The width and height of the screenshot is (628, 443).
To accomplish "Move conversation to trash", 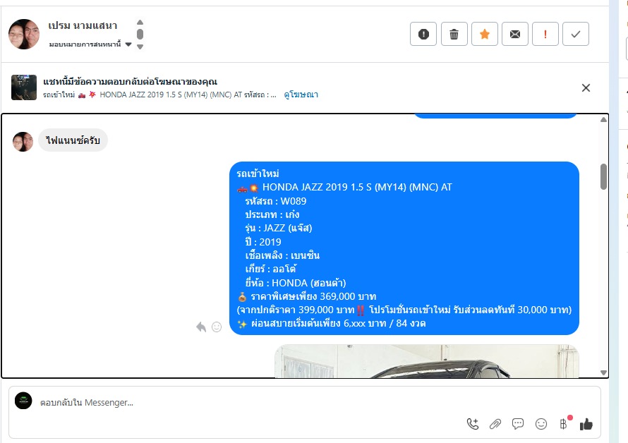I will tap(454, 34).
